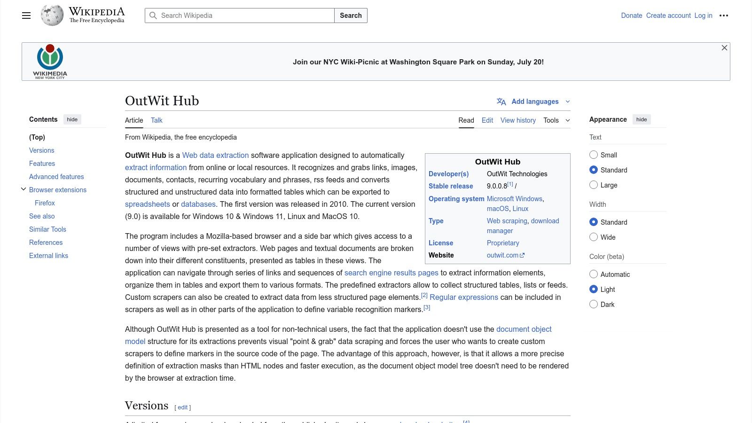Click the Log in link
This screenshot has height=423, width=752.
(703, 16)
